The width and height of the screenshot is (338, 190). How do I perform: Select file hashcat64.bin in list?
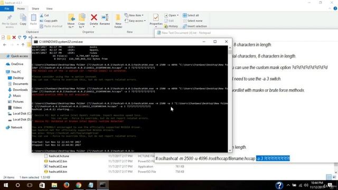coord(55,172)
